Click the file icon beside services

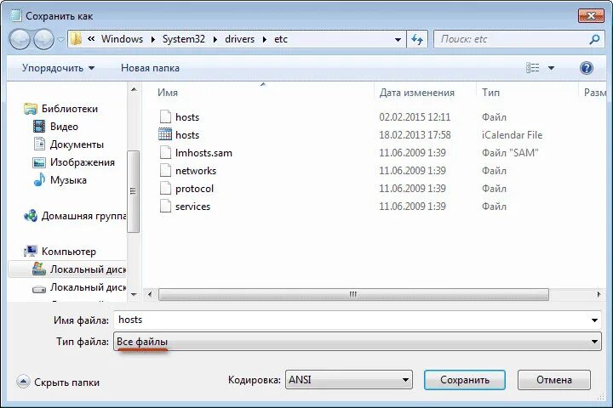coord(165,207)
